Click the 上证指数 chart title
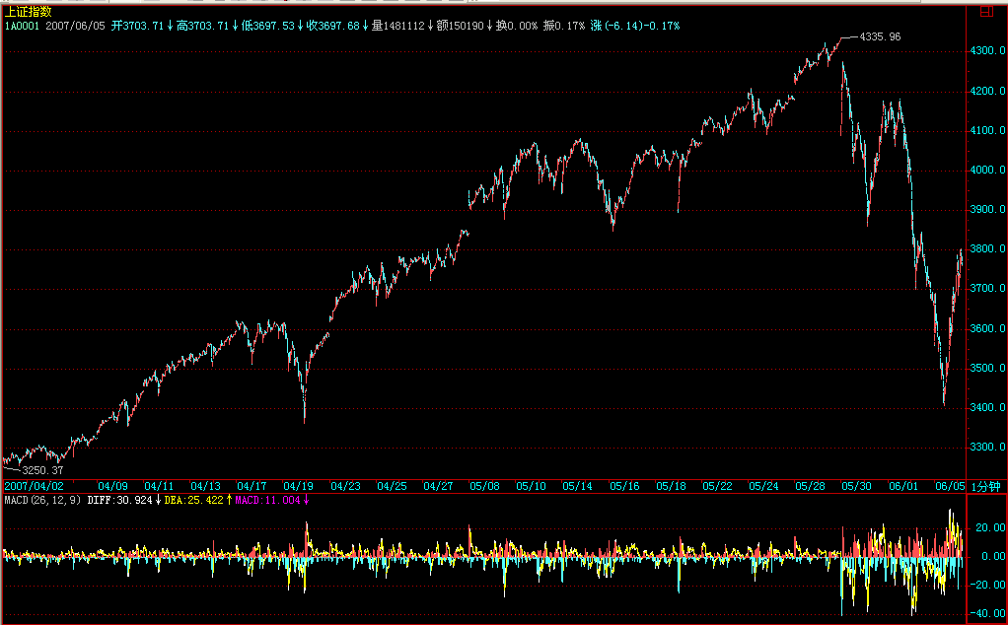 pyautogui.click(x=28, y=12)
